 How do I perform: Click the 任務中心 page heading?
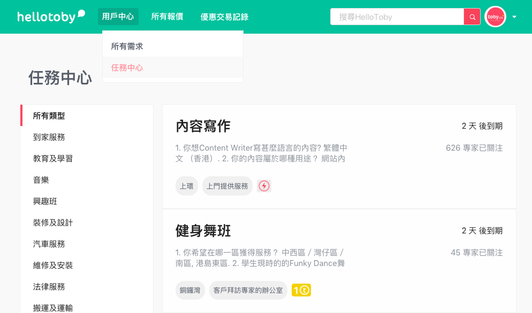tap(60, 77)
